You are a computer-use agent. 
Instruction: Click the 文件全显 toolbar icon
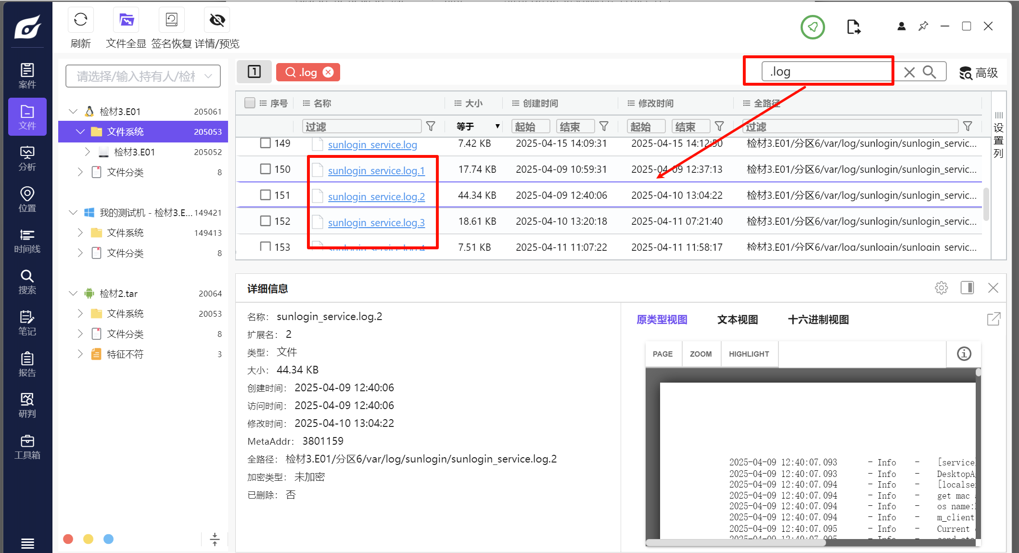[x=126, y=20]
